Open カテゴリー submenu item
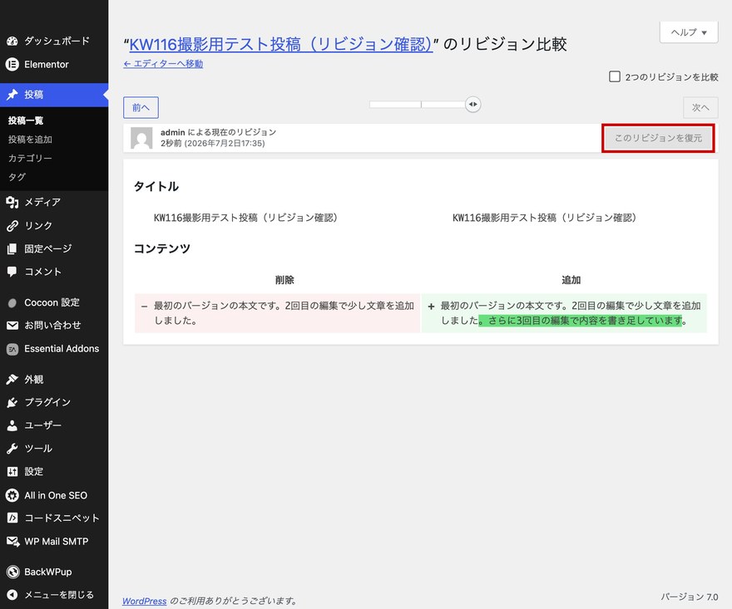Screen dimensions: 732x609 coord(30,158)
